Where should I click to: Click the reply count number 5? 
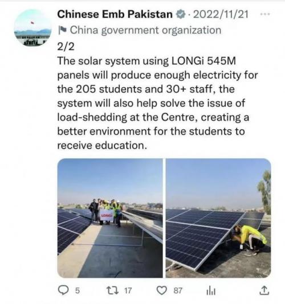click(78, 291)
